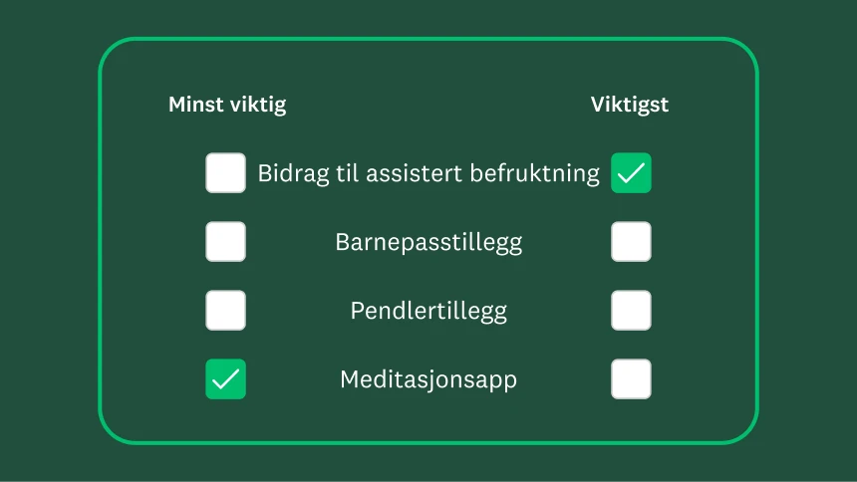This screenshot has height=482, width=857.
Task: Uncheck Minst viktig for Meditasjonsapp
Action: pyautogui.click(x=225, y=379)
